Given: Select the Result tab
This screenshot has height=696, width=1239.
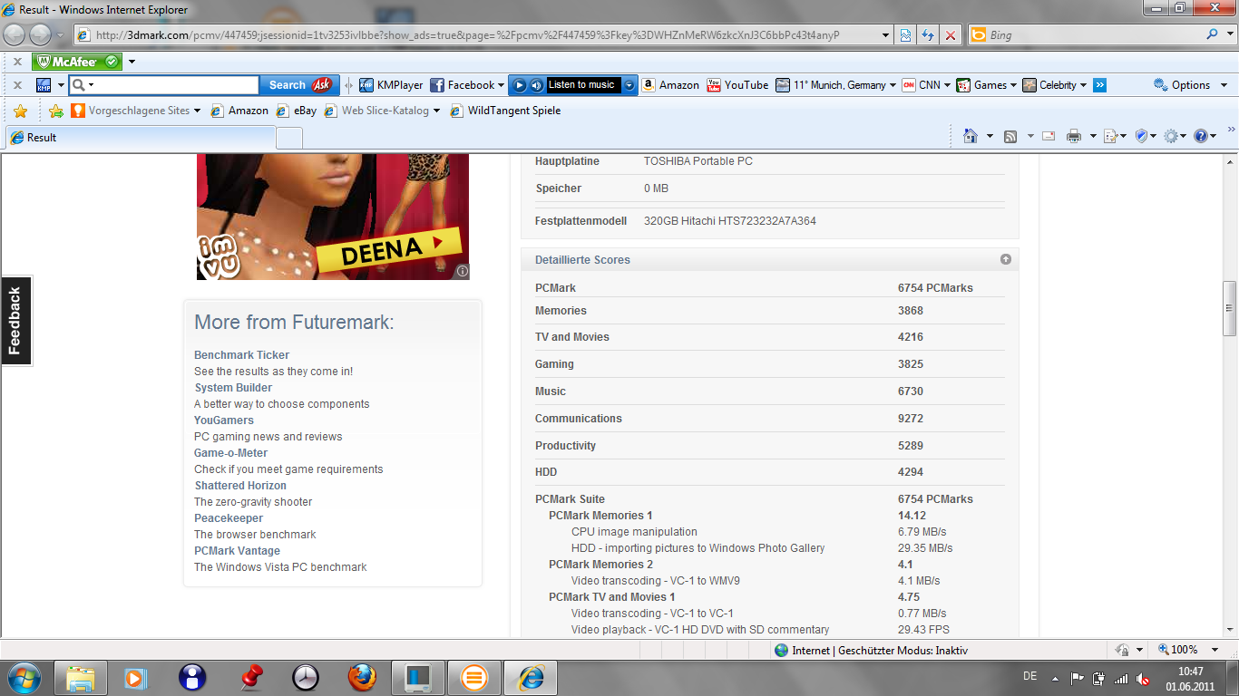Looking at the screenshot, I should click(x=141, y=138).
